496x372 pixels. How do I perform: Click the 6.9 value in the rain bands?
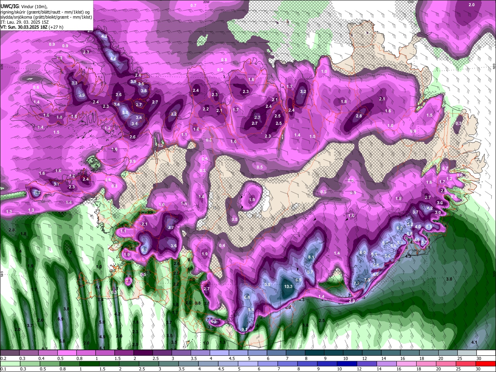(x=60, y=319)
